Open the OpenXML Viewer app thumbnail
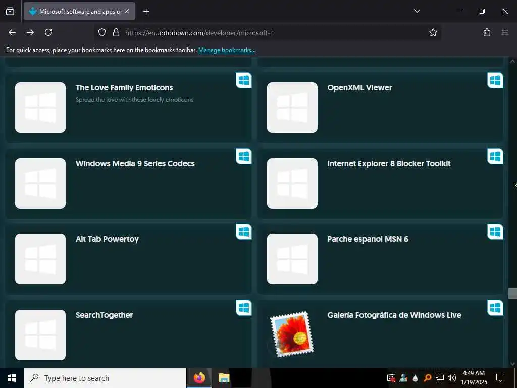This screenshot has height=388, width=517. 292,108
